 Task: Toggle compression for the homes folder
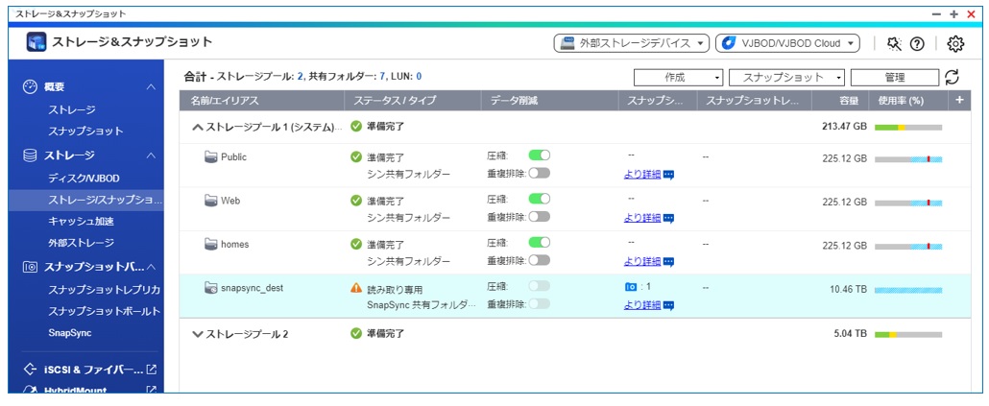click(x=539, y=243)
